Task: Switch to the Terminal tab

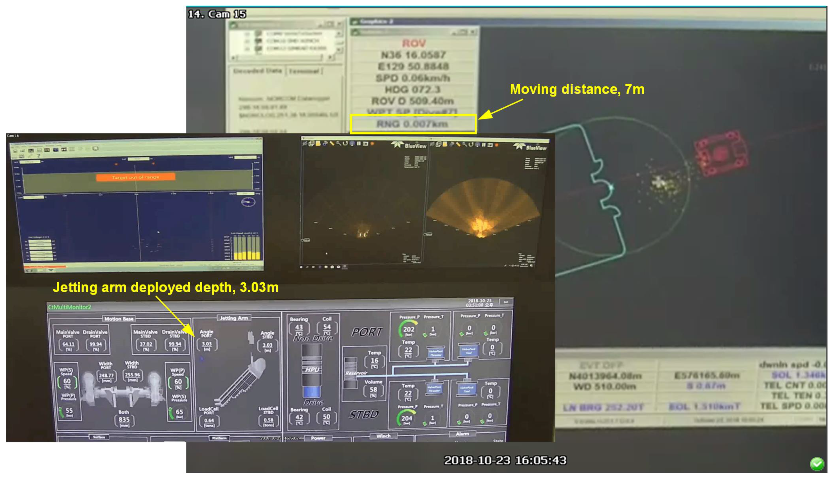Action: [304, 71]
